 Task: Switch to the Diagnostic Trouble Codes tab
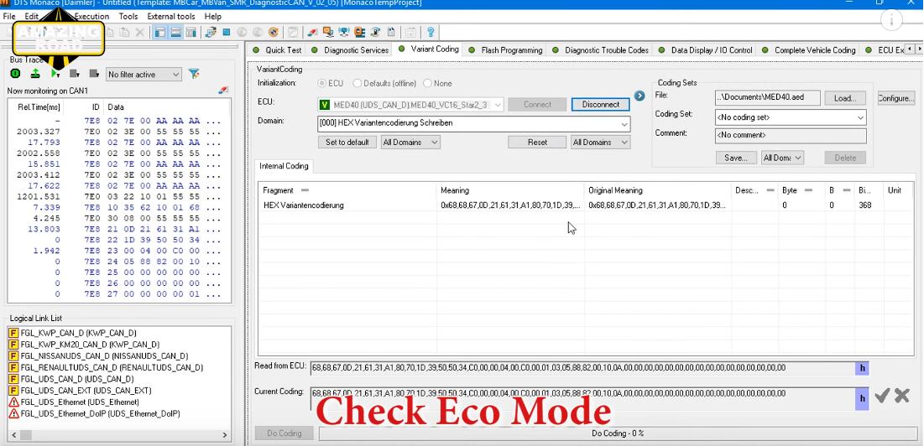[600, 50]
